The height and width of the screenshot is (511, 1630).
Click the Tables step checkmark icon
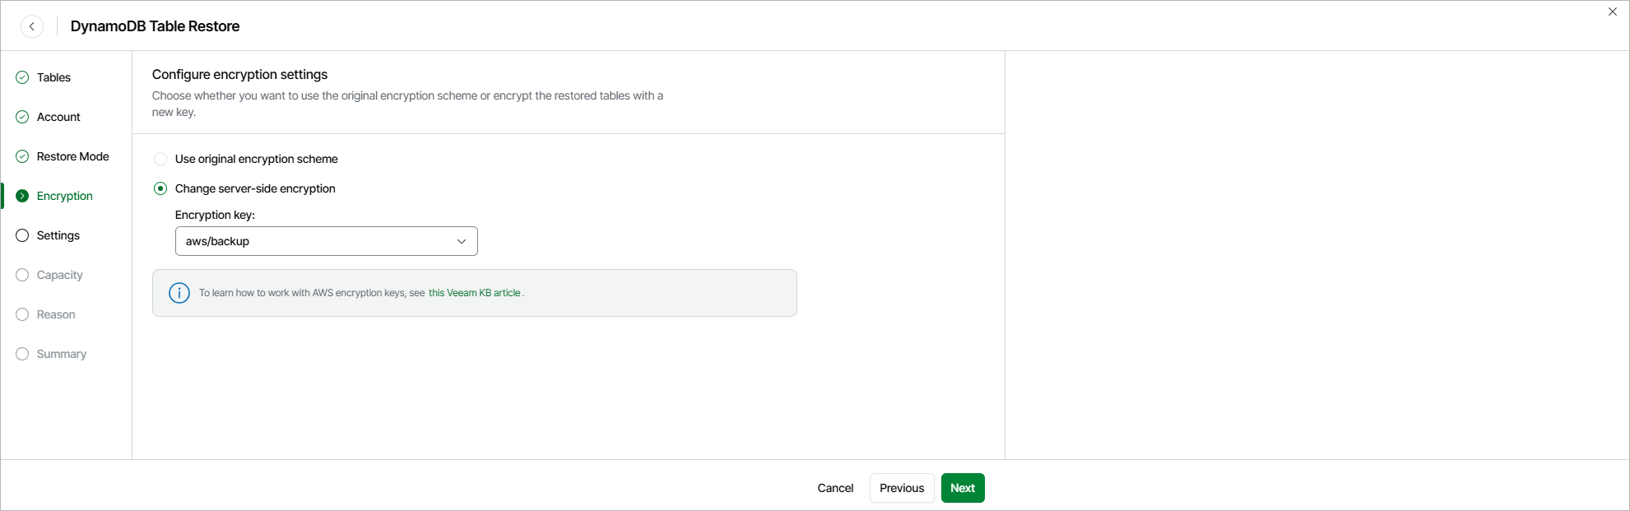click(22, 77)
